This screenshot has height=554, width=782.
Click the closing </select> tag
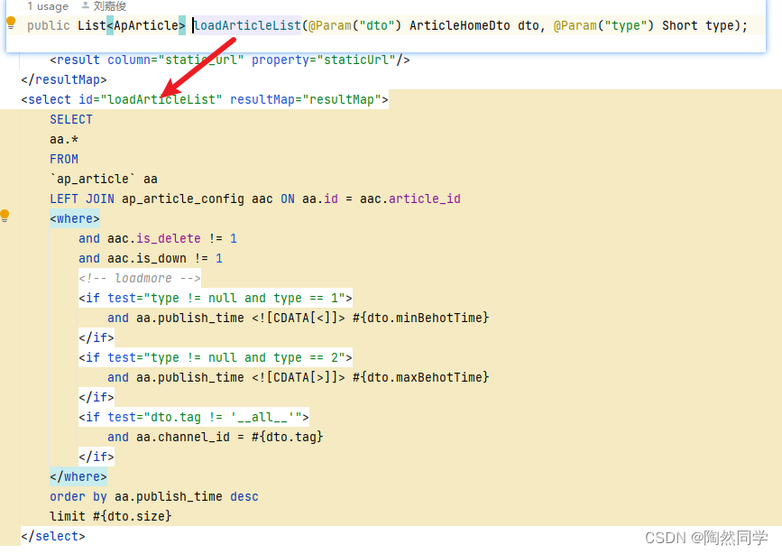(53, 537)
